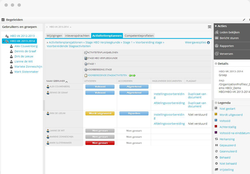Collapse the HBO-VK 2013-2014 tree node
The height and width of the screenshot is (174, 250).
point(3,41)
